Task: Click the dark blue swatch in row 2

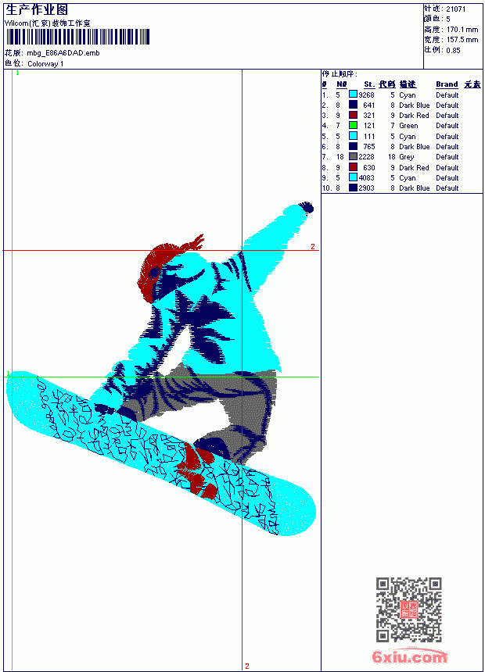Action: tap(353, 105)
